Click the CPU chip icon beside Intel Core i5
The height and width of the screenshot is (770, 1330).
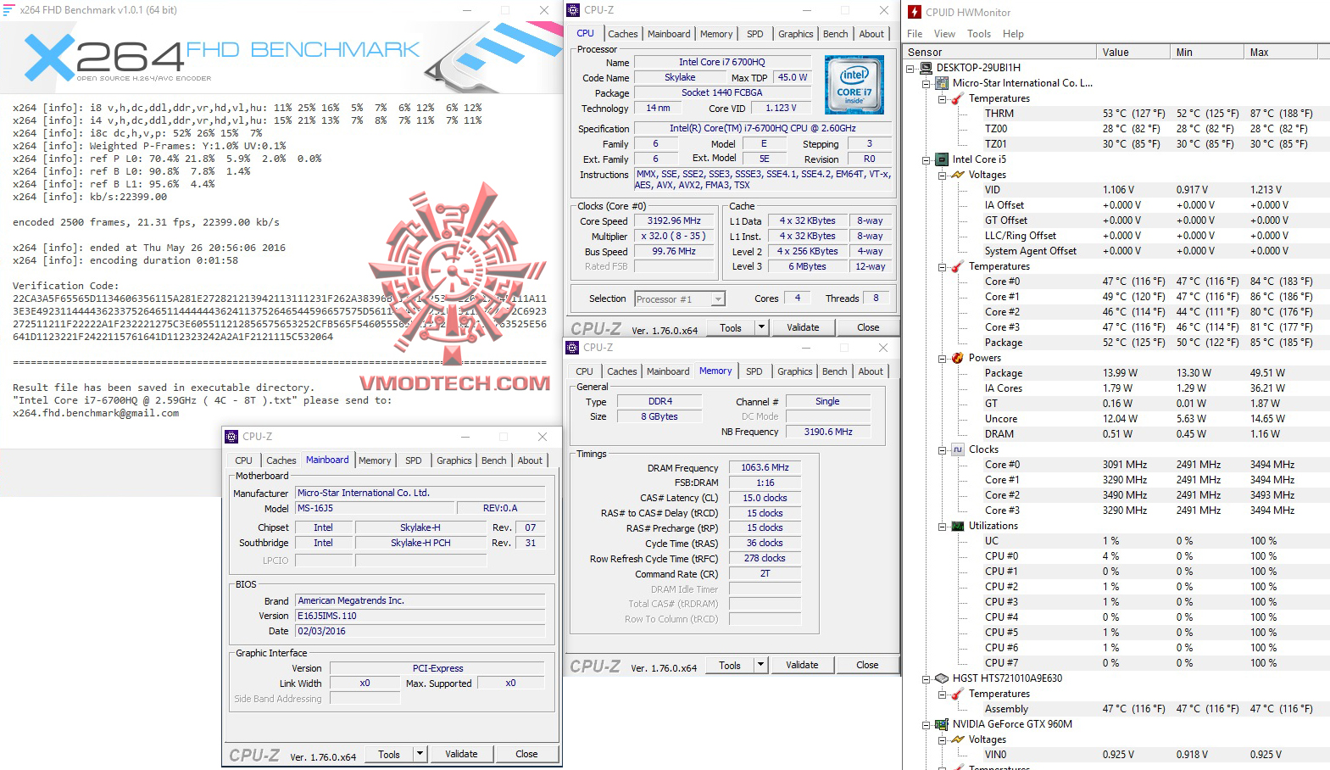pyautogui.click(x=941, y=159)
